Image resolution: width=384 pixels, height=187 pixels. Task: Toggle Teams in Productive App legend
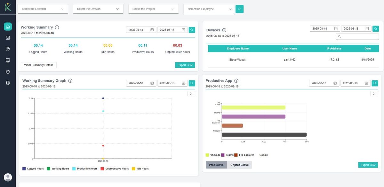click(x=227, y=155)
